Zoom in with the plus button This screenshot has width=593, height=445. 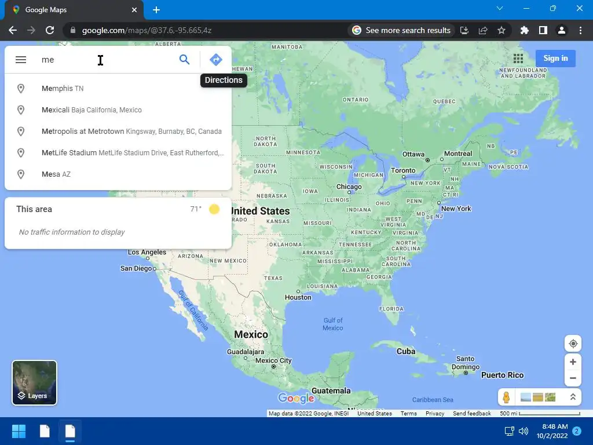[x=573, y=362]
